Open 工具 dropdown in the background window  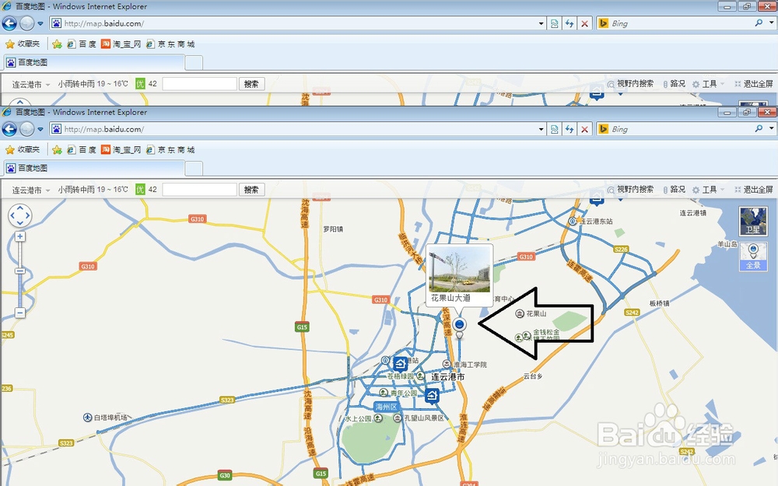coord(709,84)
